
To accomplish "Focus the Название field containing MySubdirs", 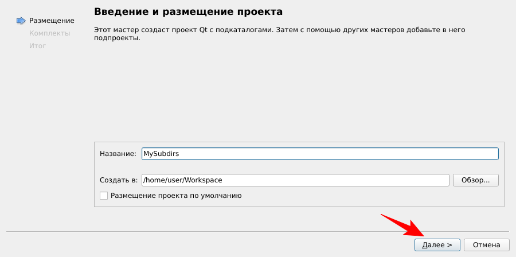I will (x=319, y=154).
